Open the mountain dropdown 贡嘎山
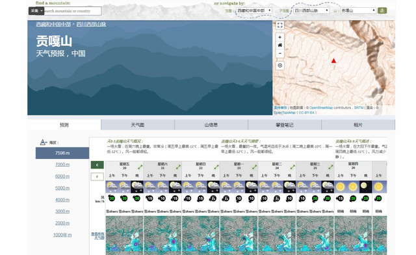This screenshot has width=416, height=255. pos(358,10)
